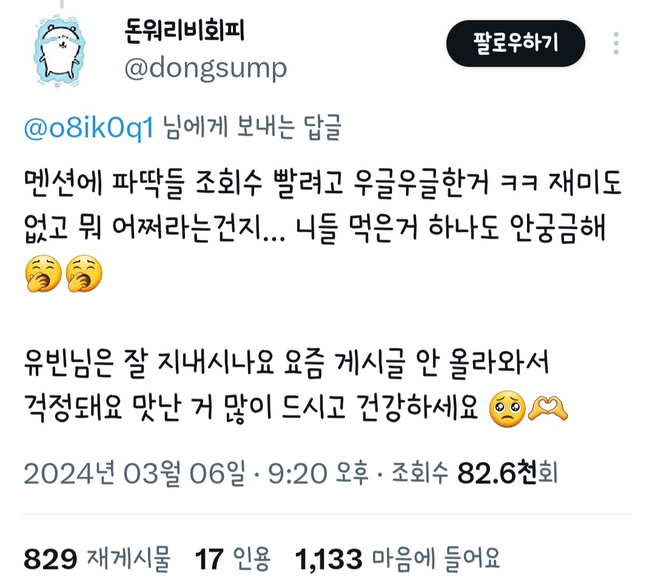
Task: Show the 829 재게시물 reposts list
Action: pyautogui.click(x=97, y=559)
